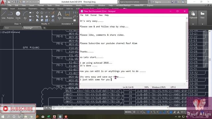Open snap mode settings dropdown arrow
Screen dimensions: 212x119
(x=141, y=112)
